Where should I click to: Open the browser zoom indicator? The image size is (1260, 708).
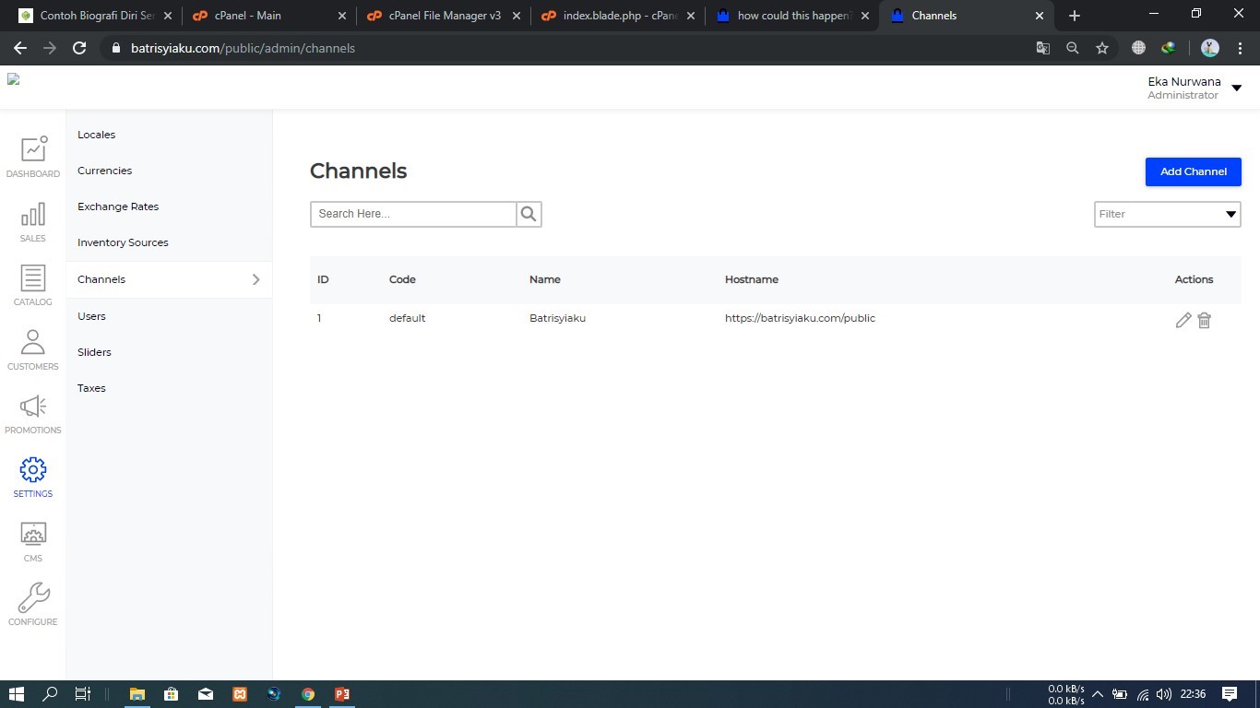1073,48
